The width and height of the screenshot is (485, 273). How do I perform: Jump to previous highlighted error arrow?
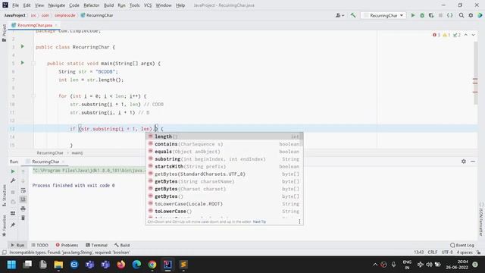point(466,35)
